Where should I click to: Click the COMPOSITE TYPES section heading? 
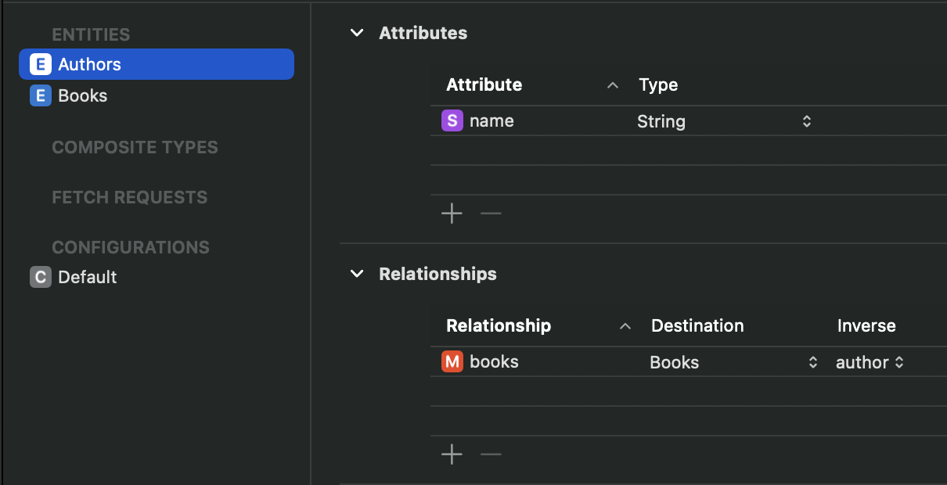(x=135, y=147)
